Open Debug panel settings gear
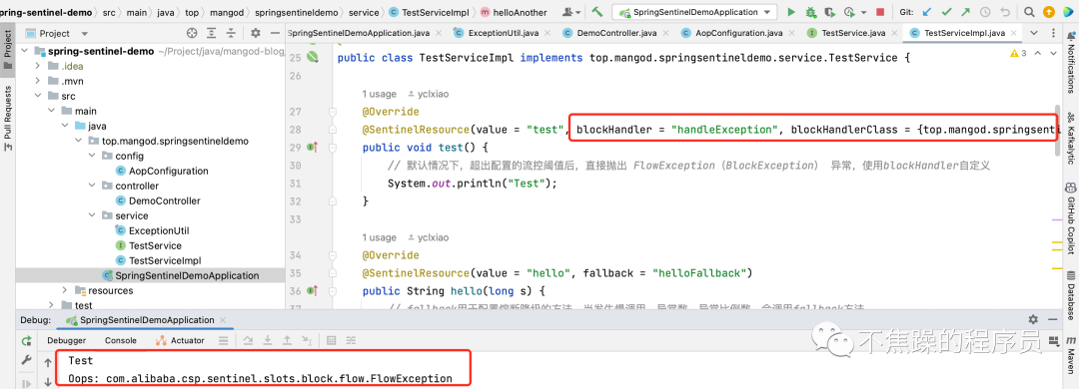 (x=1033, y=319)
